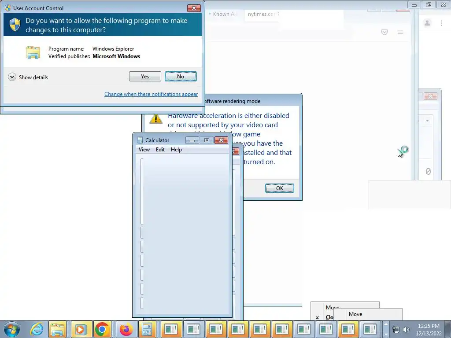Click the Pocket icon in Firefox toolbar
The image size is (451, 338).
pyautogui.click(x=384, y=32)
